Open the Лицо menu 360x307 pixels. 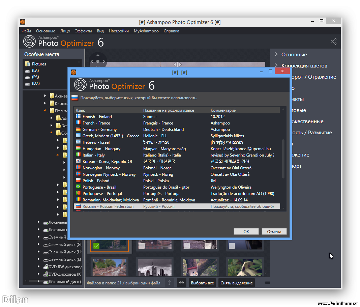click(65, 31)
